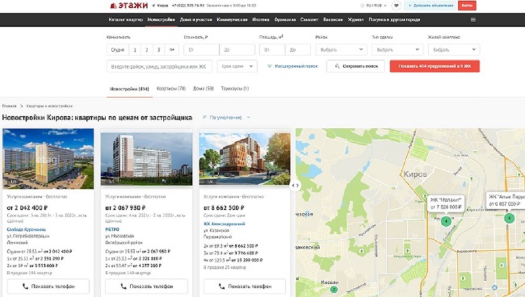Click Расширенный поиск filter link
This screenshot has width=525, height=297.
292,67
